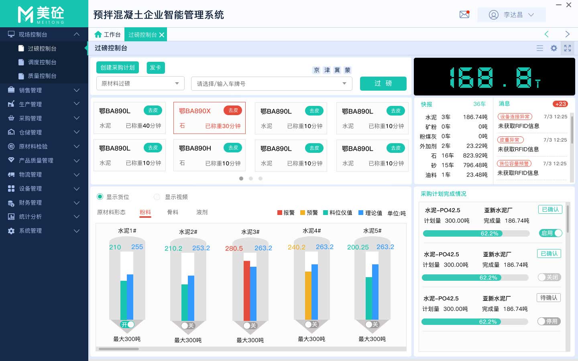
Task: Click the settings gear in page header
Action: coord(554,48)
